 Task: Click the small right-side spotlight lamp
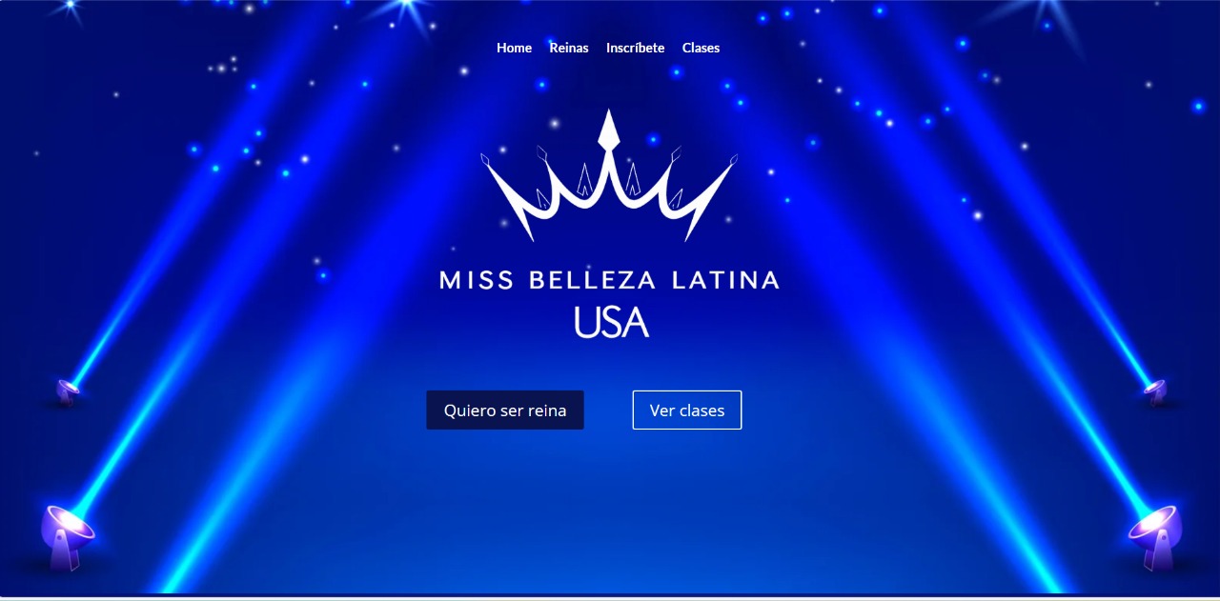point(1155,391)
